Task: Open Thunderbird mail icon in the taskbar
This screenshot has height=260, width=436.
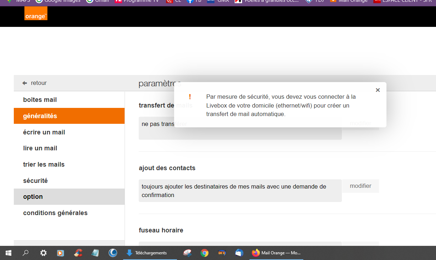Action: [239, 253]
